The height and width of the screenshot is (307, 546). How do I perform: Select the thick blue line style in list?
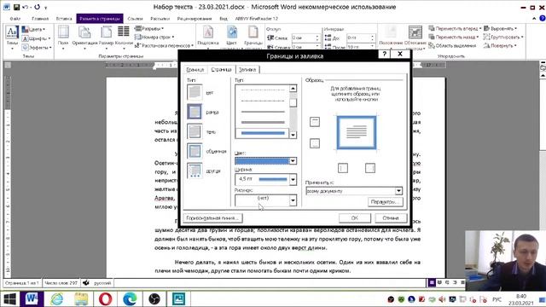tap(263, 133)
